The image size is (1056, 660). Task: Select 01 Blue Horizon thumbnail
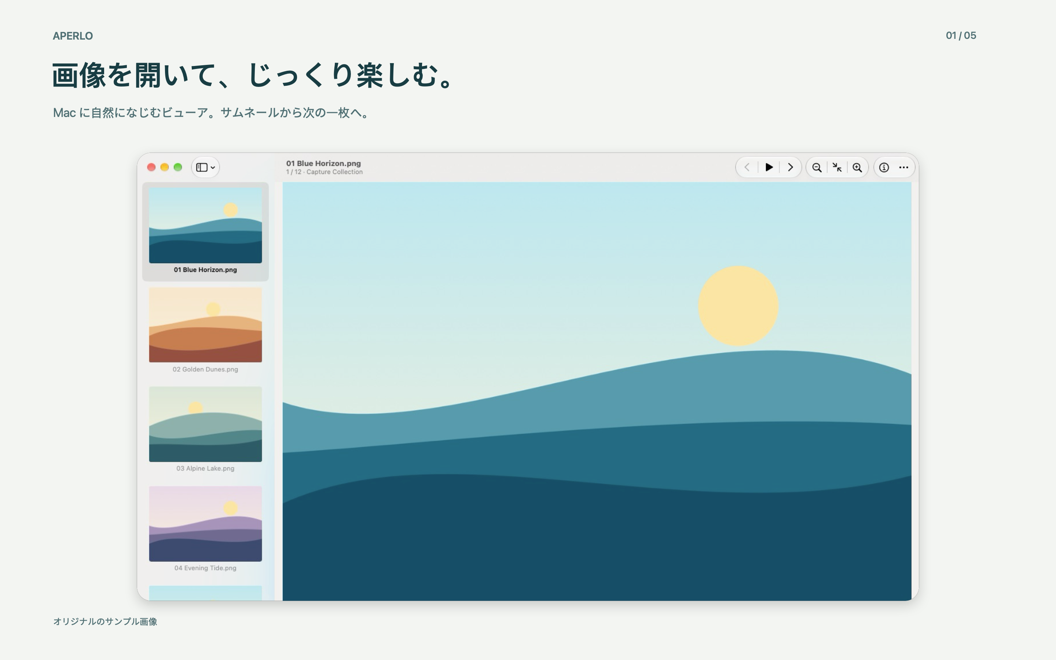206,225
